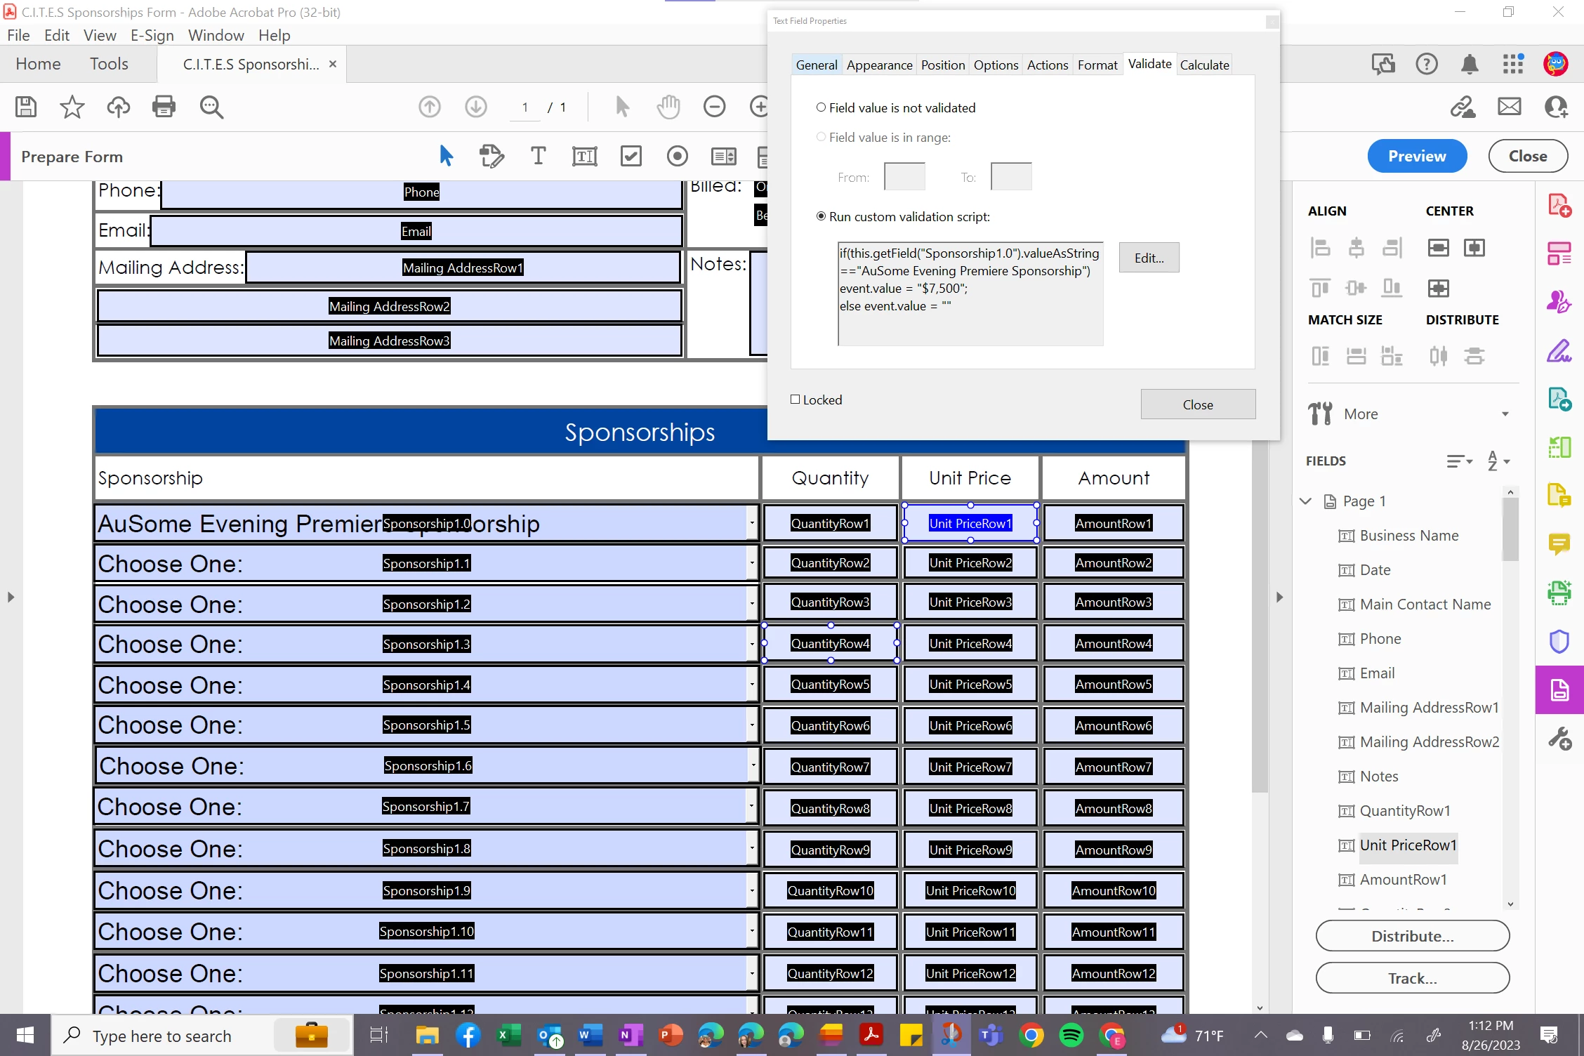Select 'Run custom validation script' radio button

(x=821, y=216)
